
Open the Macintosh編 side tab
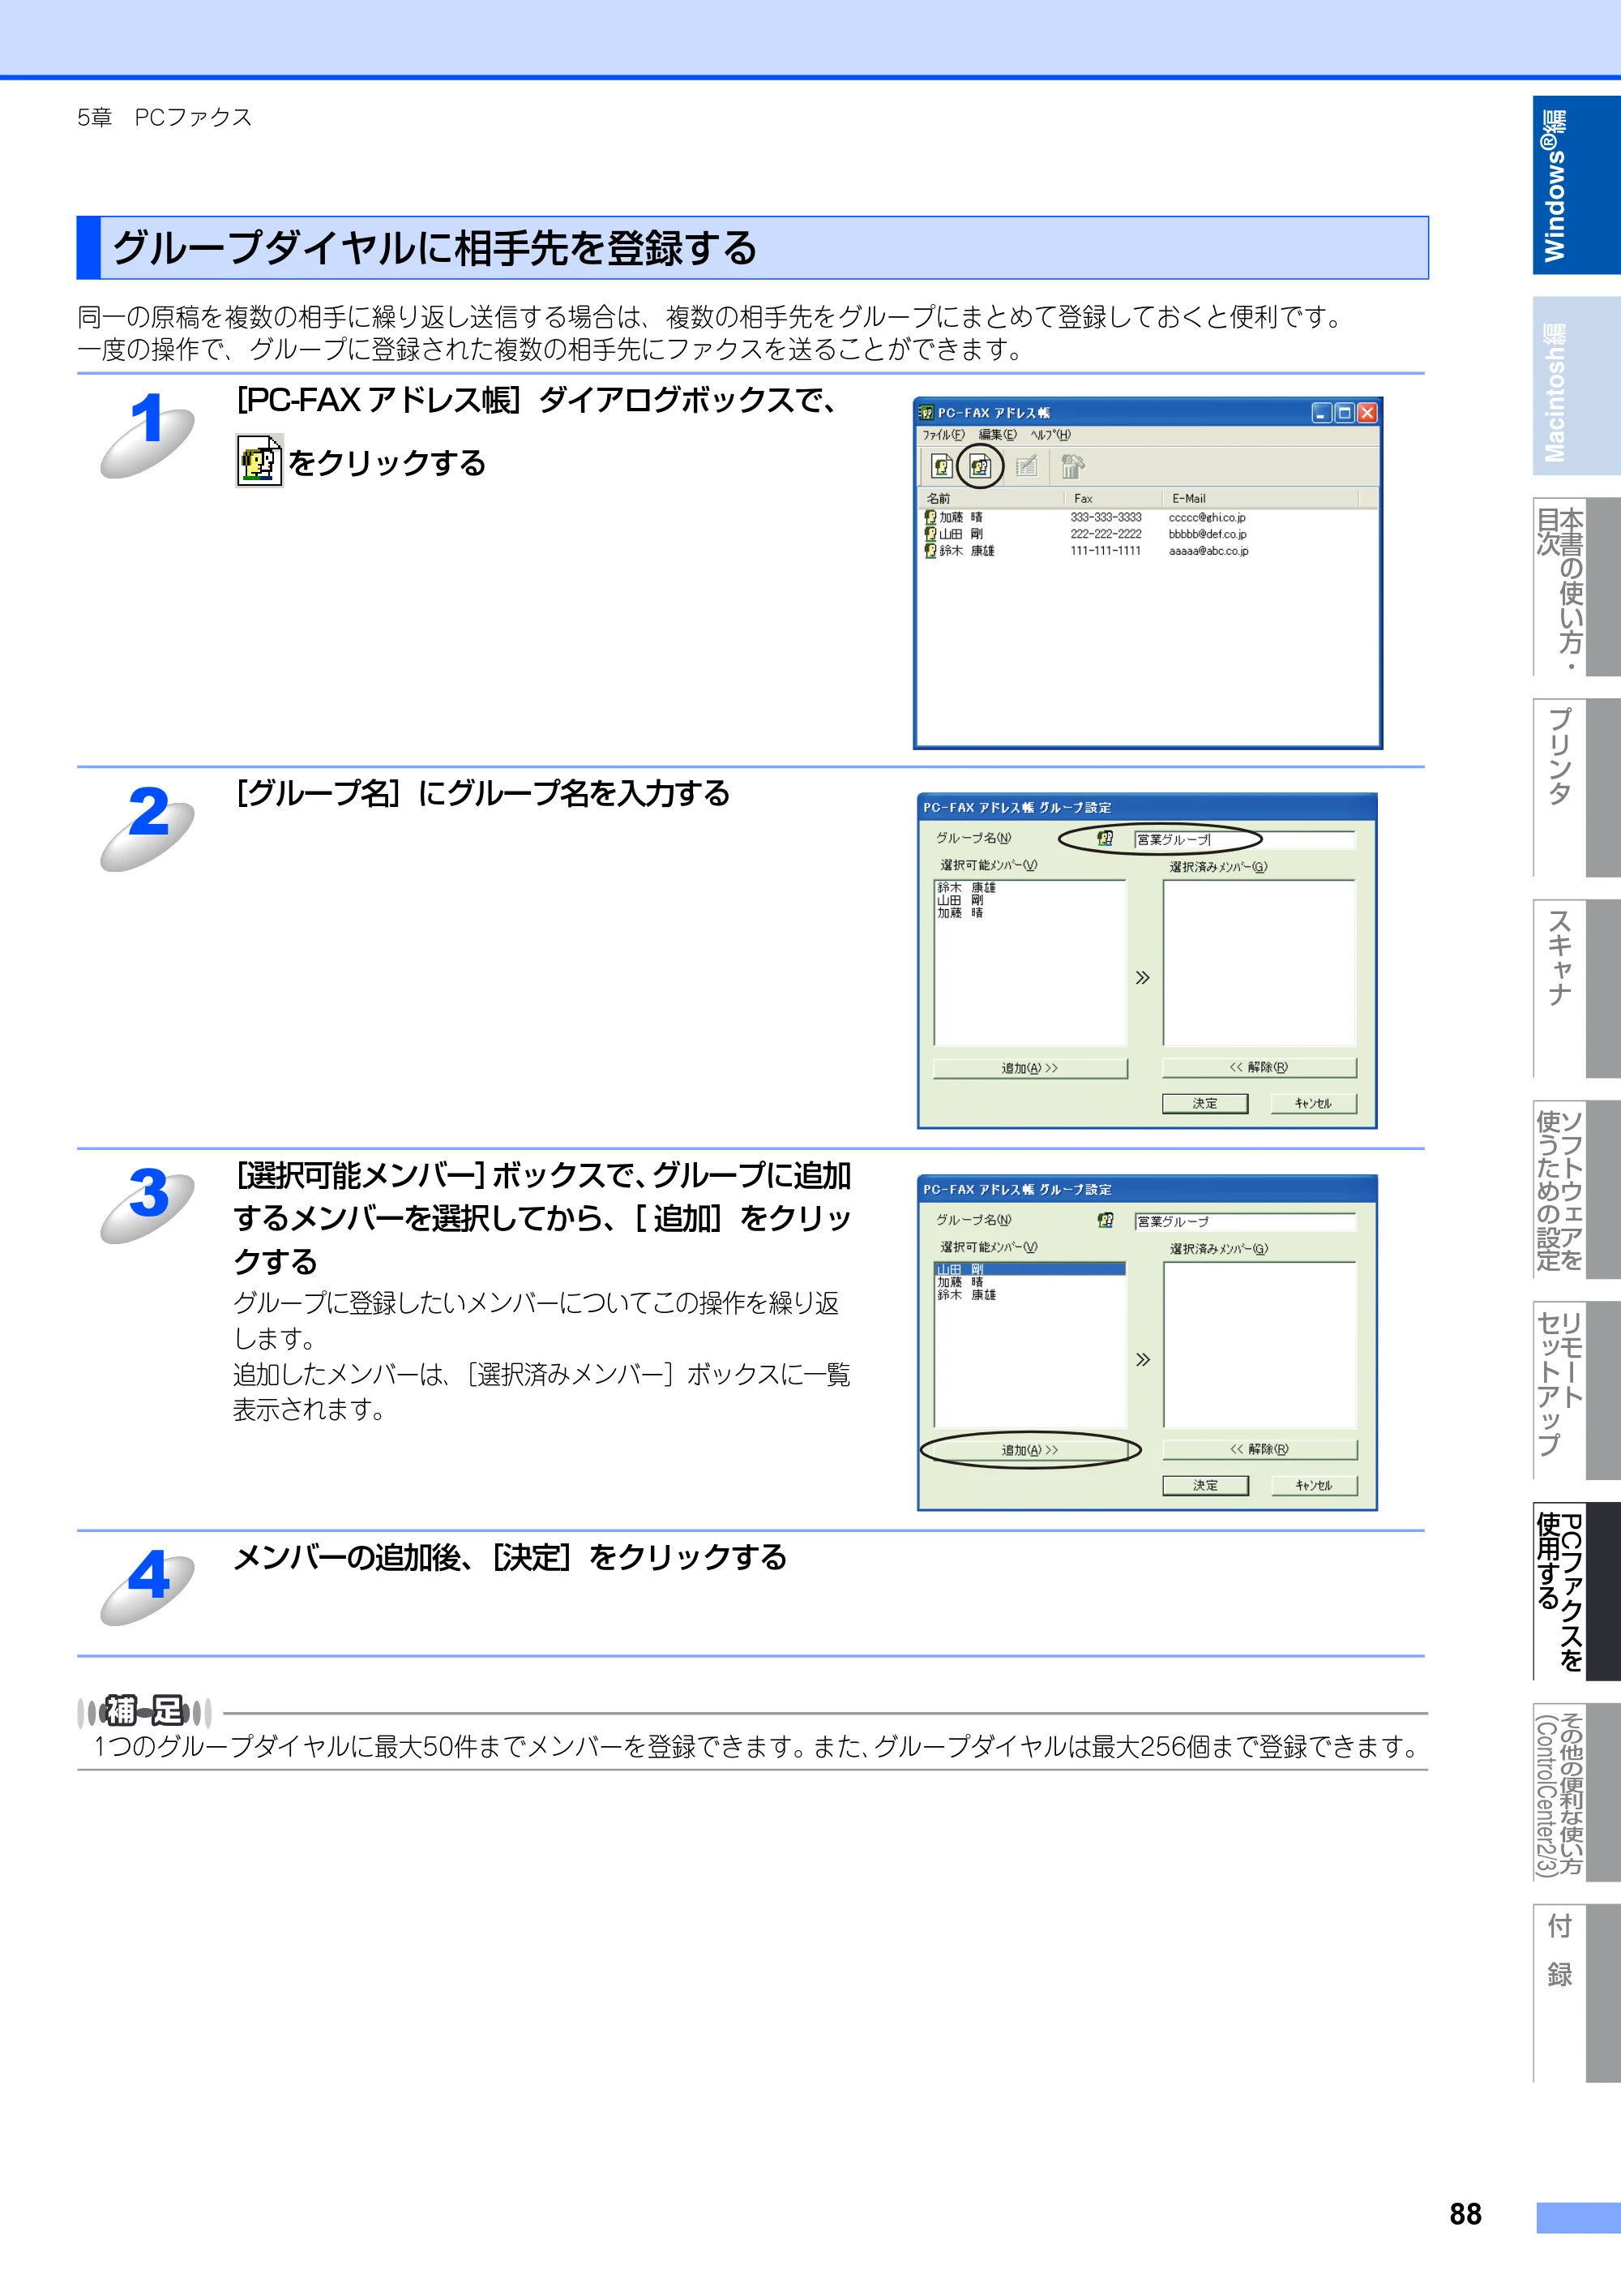tap(1576, 386)
